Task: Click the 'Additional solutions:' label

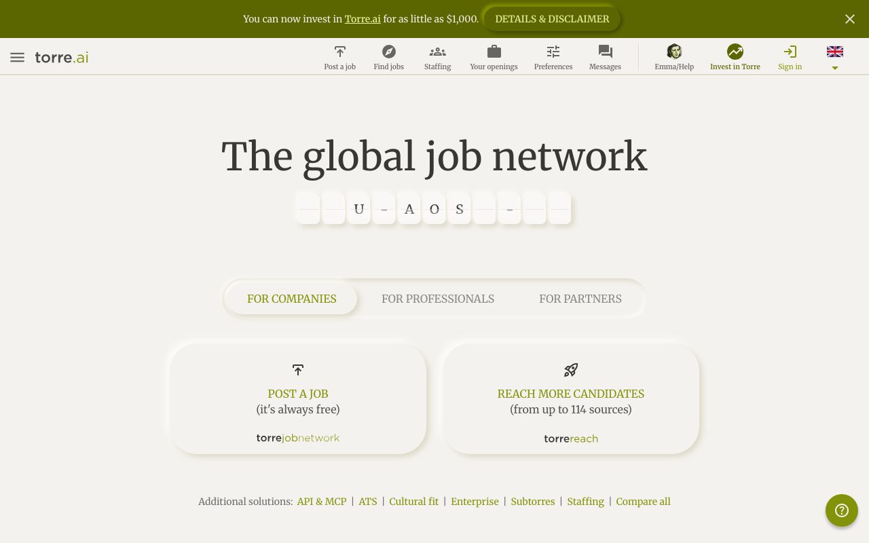Action: pos(246,502)
